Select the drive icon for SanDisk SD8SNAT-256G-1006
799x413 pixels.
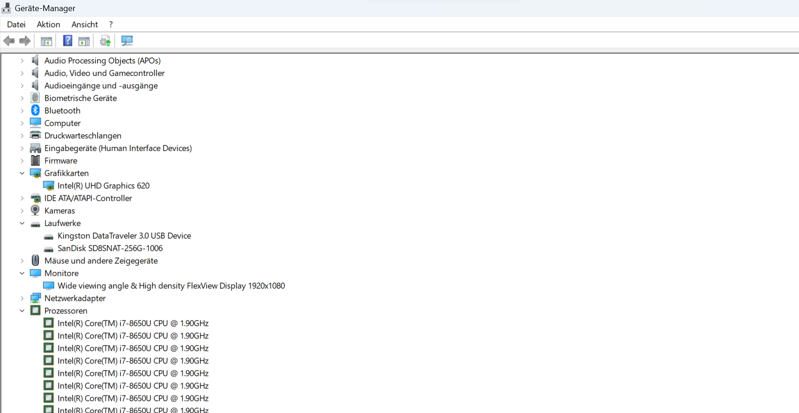49,249
